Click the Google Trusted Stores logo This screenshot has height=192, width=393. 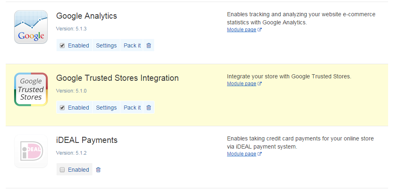tap(31, 89)
